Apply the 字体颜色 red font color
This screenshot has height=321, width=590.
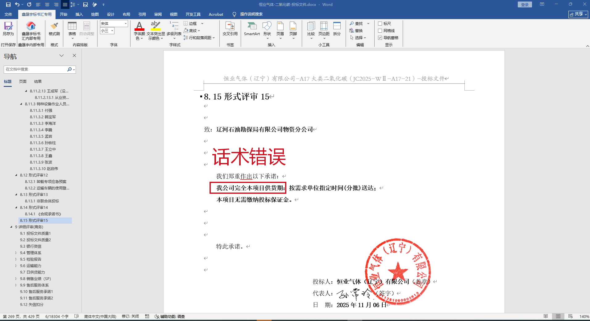[139, 26]
